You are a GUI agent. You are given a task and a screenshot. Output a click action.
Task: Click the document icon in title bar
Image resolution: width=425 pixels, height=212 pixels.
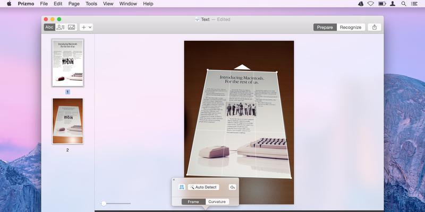[197, 20]
